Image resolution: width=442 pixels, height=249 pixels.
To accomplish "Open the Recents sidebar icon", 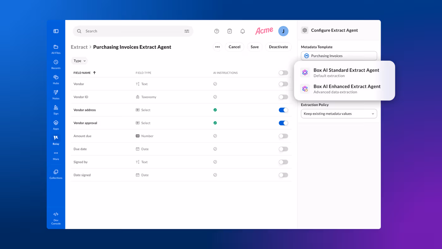I will click(x=56, y=64).
